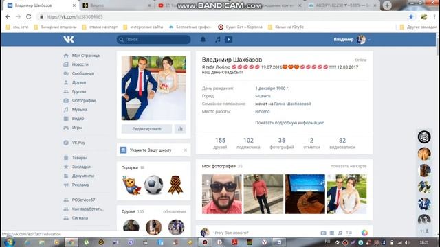Click the Редактировать button
The width and height of the screenshot is (440, 247).
146,129
